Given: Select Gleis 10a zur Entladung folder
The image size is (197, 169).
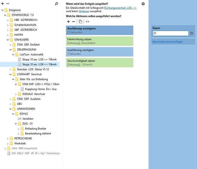Looking at the screenshot, I should [x=34, y=79].
